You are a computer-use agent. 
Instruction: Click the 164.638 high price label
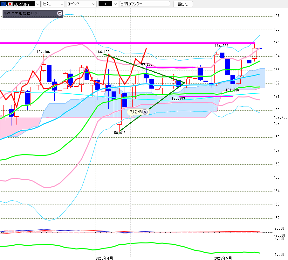coord(221,46)
